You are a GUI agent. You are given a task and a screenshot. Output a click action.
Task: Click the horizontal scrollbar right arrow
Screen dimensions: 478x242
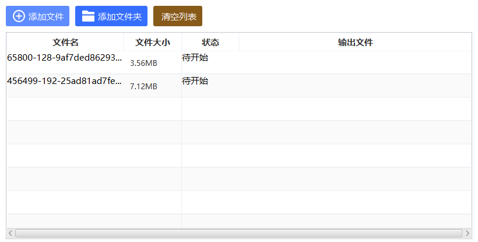(468, 233)
